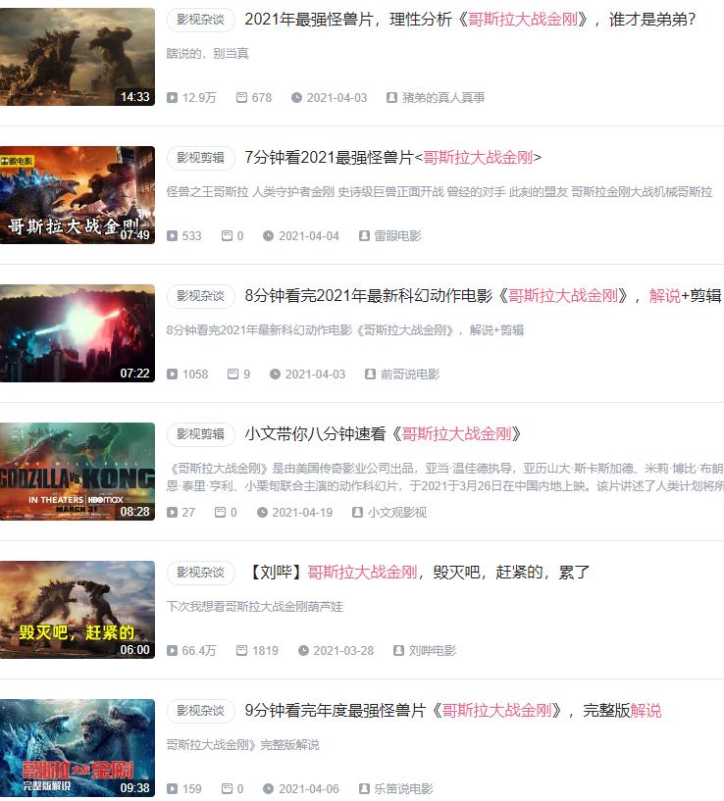Open uploader 刘哔电影
Screen dimensions: 724x801
pos(433,651)
